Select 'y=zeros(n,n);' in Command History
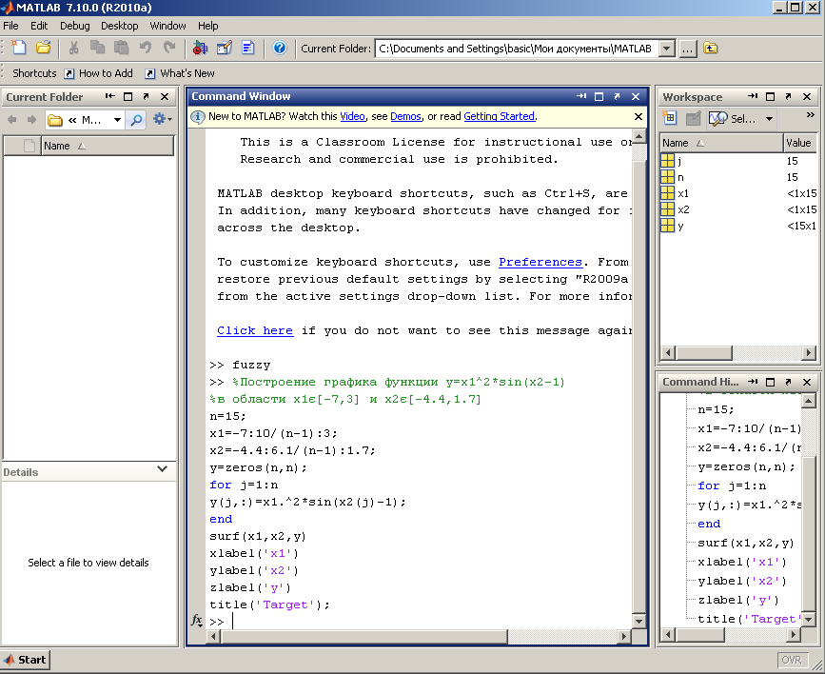Viewport: 825px width, 674px height. [x=747, y=467]
